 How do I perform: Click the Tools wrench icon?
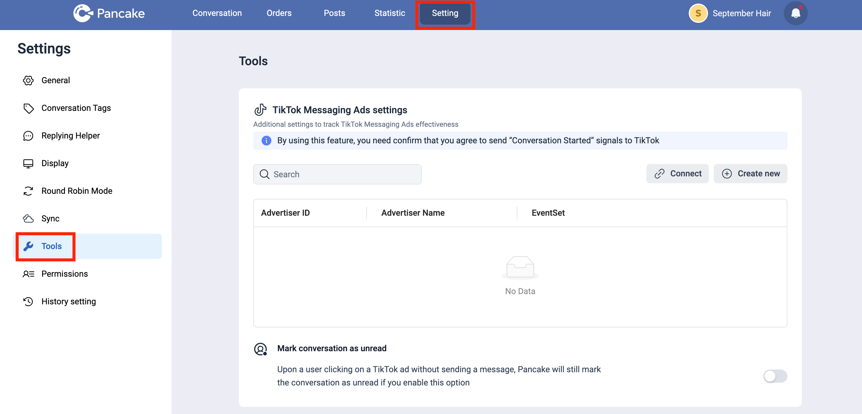[x=28, y=246]
